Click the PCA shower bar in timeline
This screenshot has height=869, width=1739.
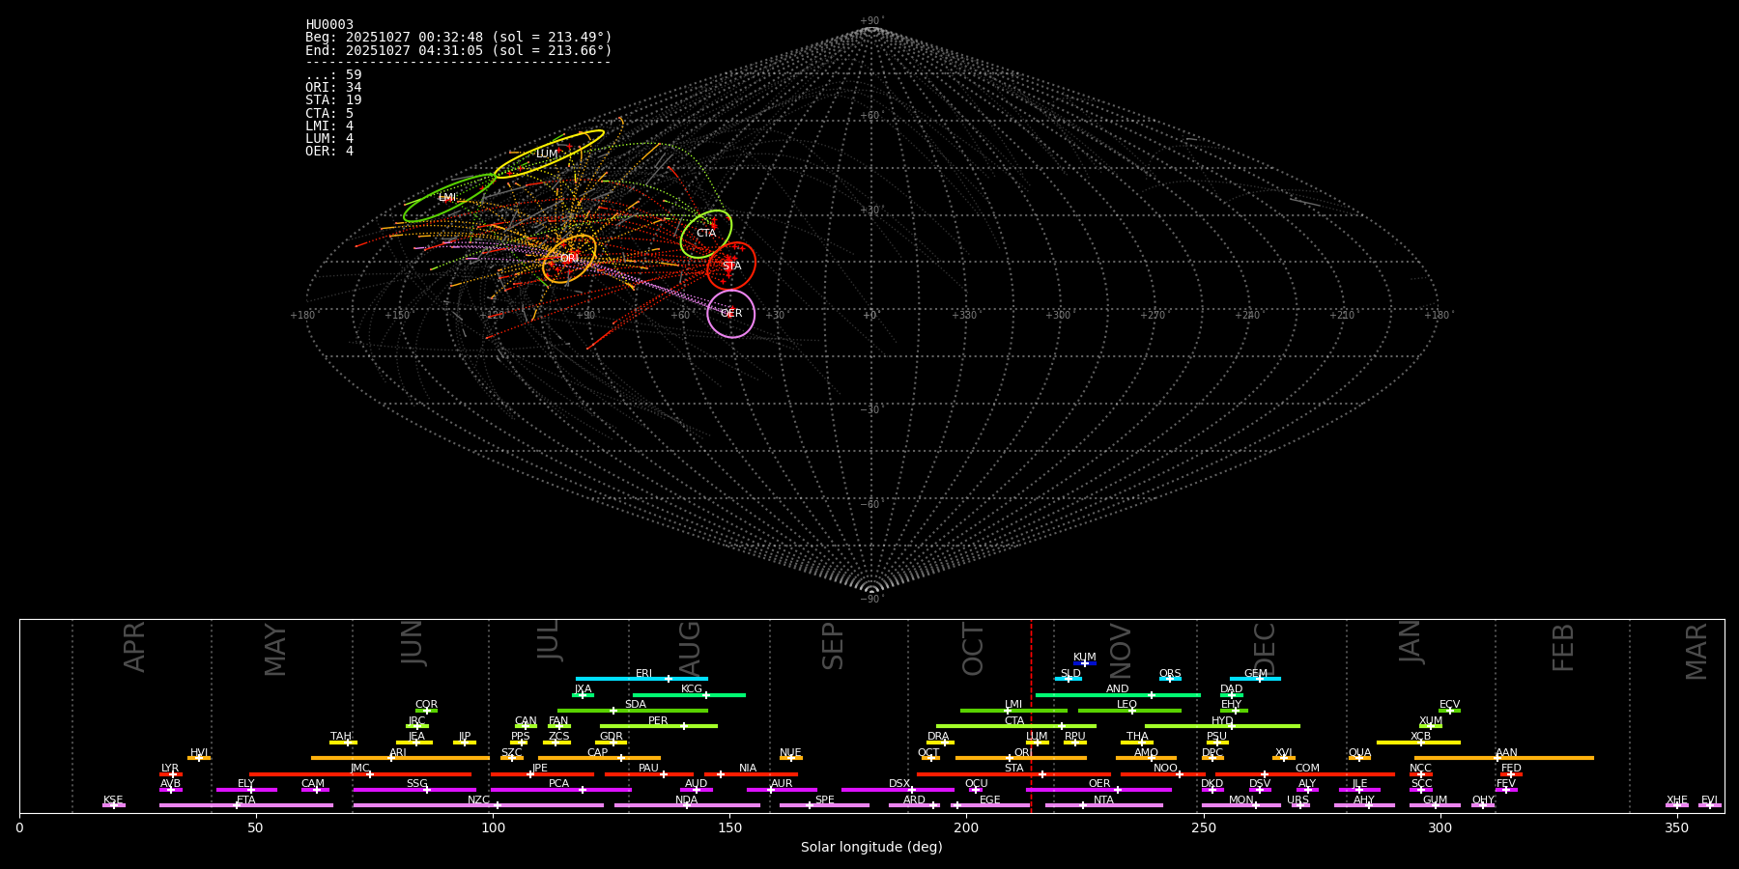coord(560,790)
